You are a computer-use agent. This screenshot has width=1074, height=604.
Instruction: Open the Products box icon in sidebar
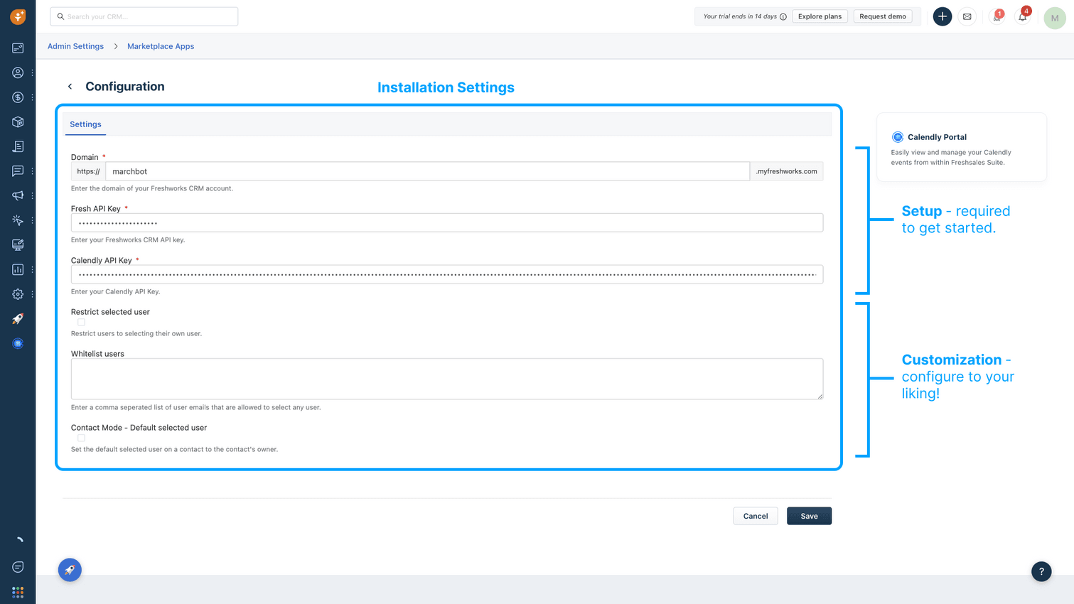17,122
